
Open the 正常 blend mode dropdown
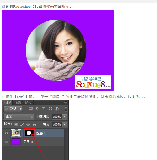pos(19,116)
